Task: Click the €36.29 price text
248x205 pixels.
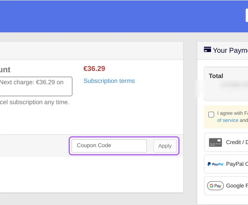Action: (94, 69)
